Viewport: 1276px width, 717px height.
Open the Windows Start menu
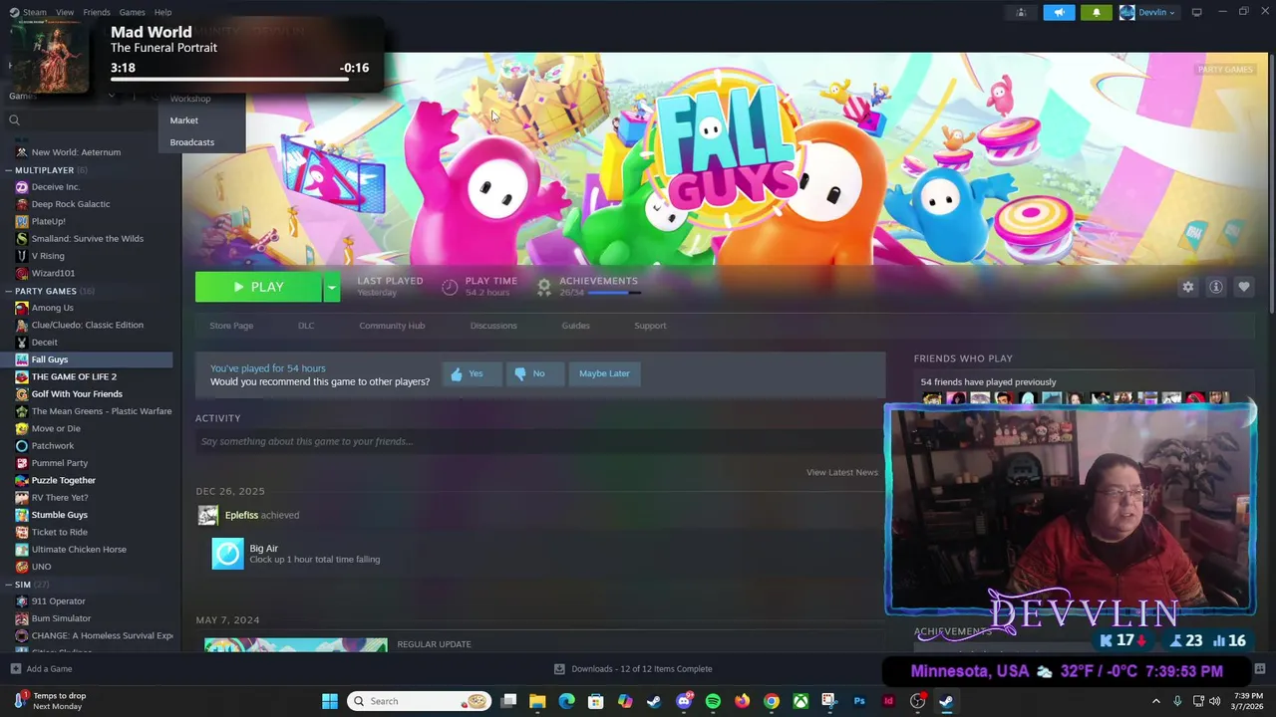pyautogui.click(x=330, y=701)
